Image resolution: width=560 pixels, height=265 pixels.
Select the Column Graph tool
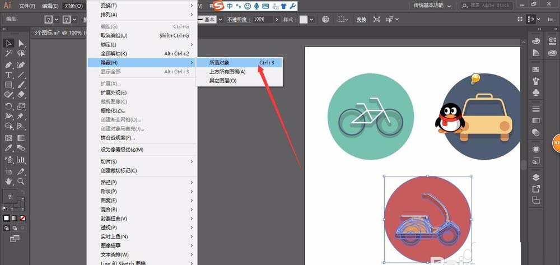21,159
